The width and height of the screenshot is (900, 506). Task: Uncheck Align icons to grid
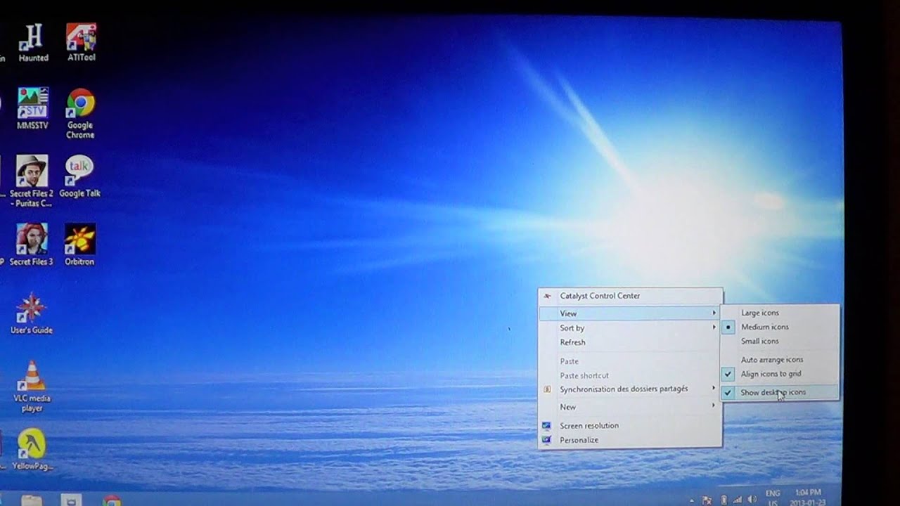[x=771, y=374]
